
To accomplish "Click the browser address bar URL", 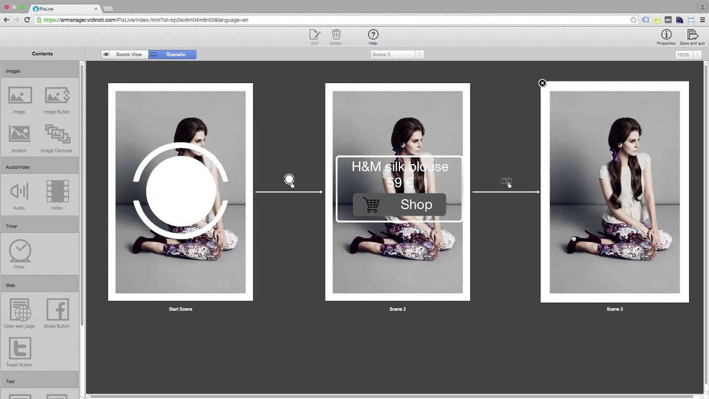I will [146, 20].
